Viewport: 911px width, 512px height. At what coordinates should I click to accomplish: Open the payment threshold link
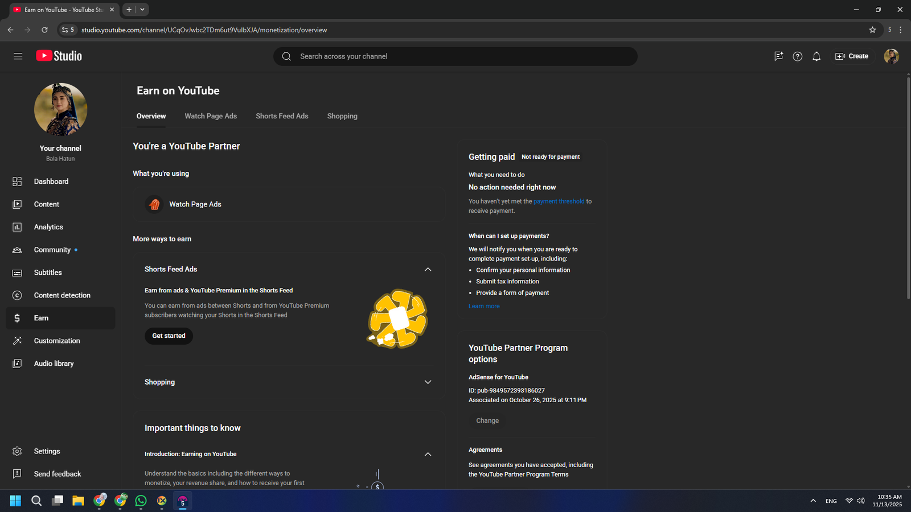click(559, 201)
